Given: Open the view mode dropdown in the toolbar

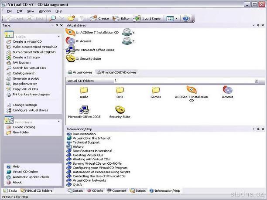Looking at the screenshot, I should pyautogui.click(x=176, y=19).
